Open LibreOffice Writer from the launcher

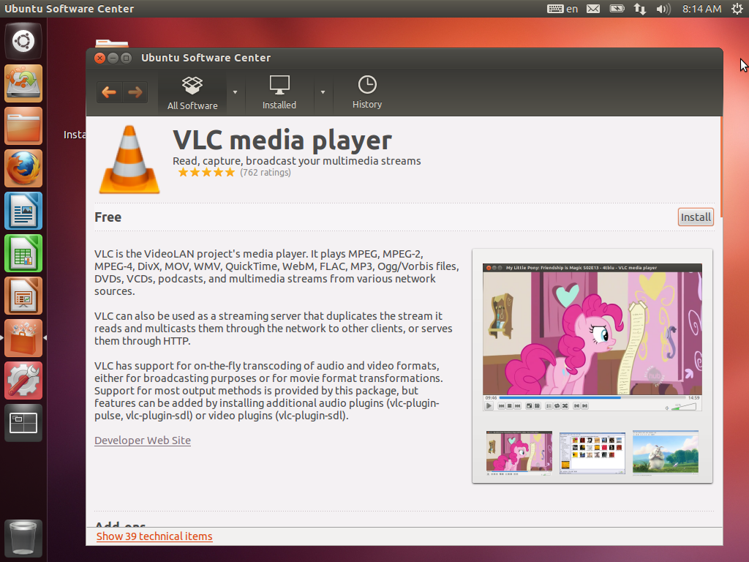pos(23,211)
